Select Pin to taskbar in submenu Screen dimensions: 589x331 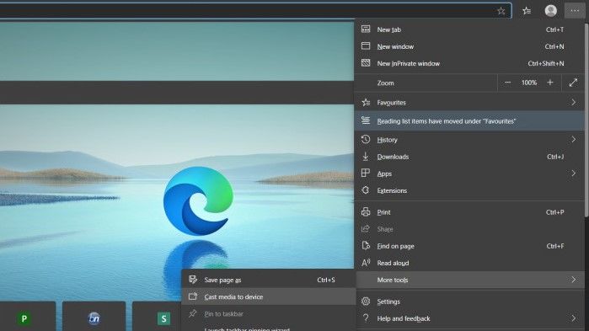[268, 313]
